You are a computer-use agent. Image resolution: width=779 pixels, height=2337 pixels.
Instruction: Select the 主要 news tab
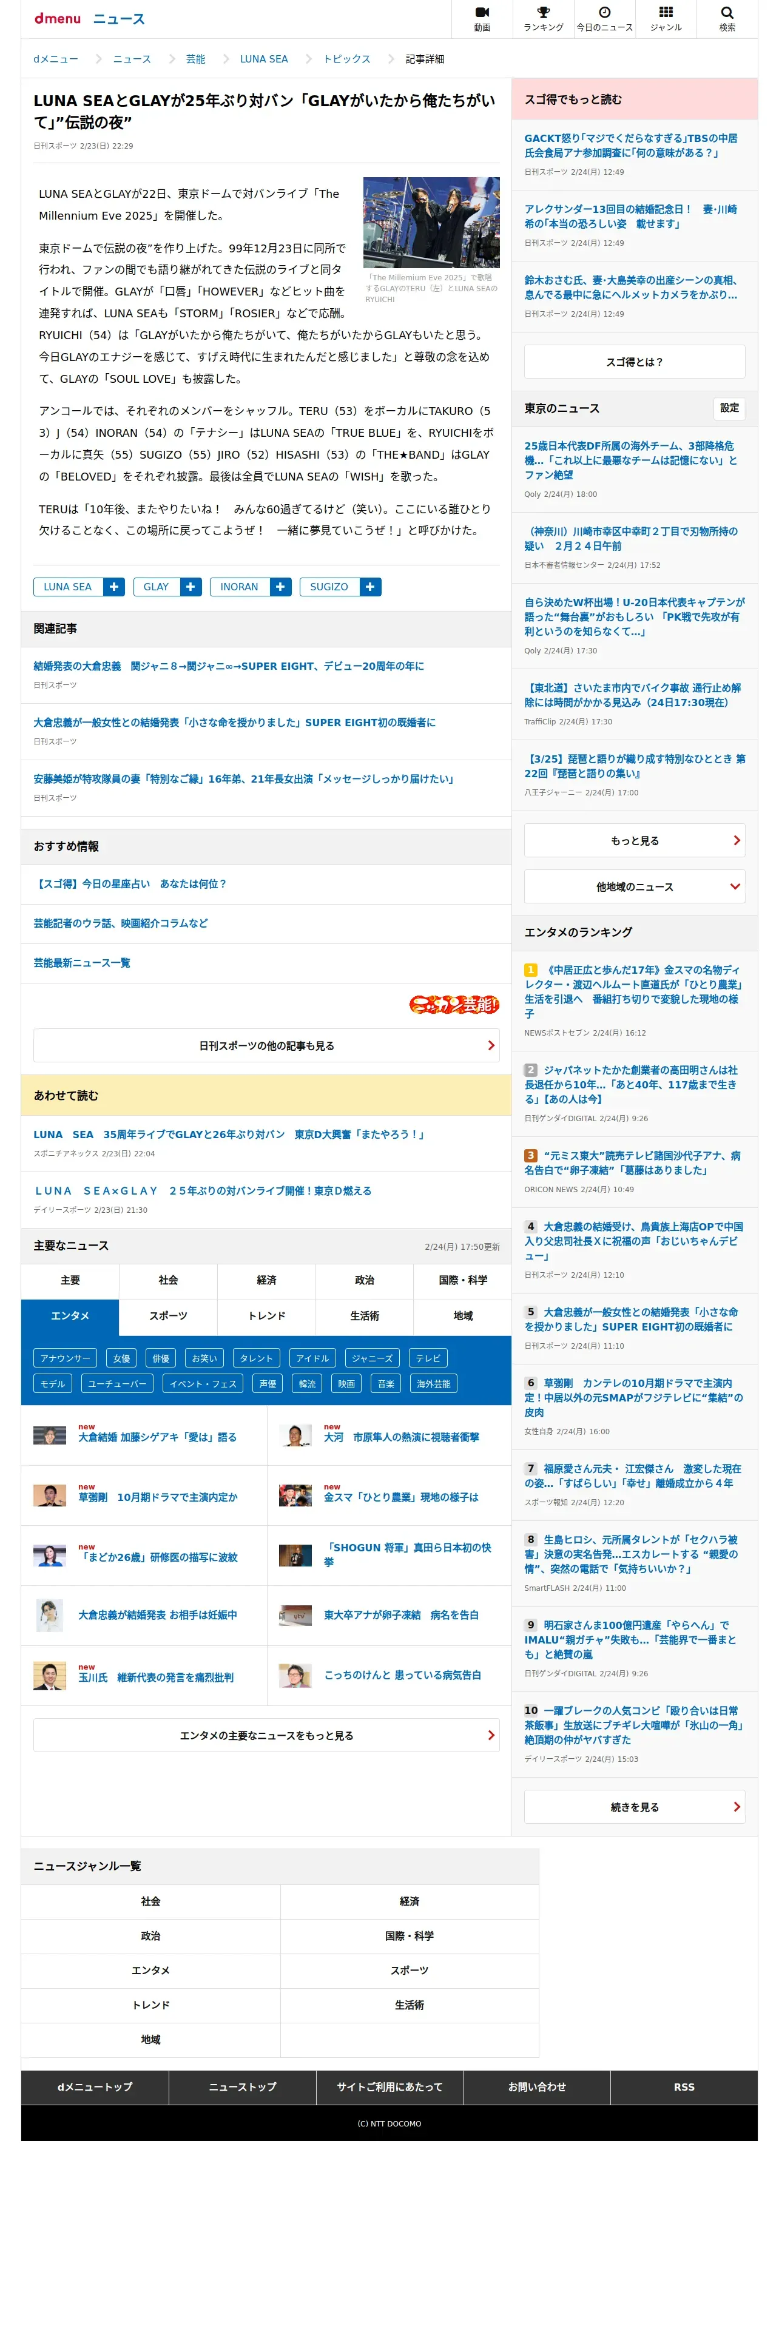[70, 1281]
